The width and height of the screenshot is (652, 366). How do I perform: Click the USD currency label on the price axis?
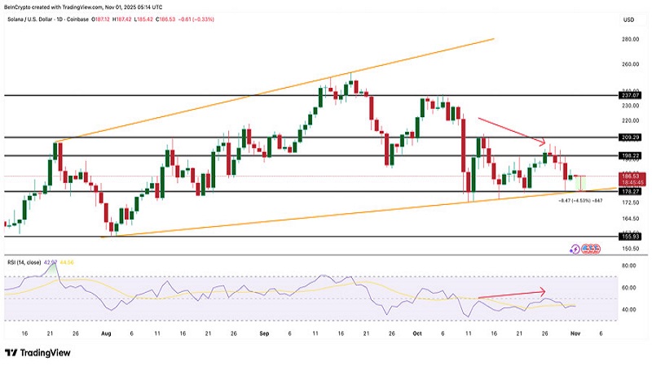tap(628, 20)
